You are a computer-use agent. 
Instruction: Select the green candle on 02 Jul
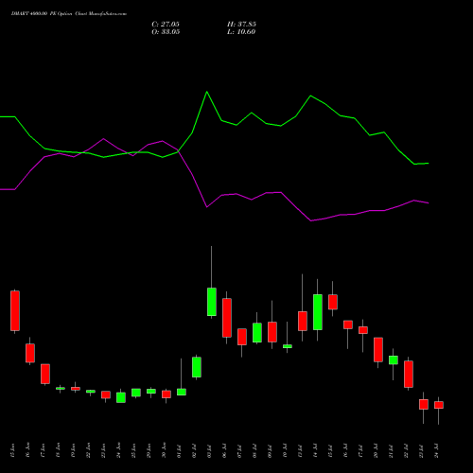[197, 367]
